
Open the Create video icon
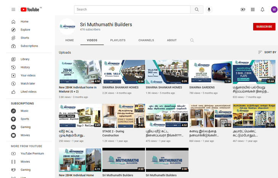(x=243, y=10)
